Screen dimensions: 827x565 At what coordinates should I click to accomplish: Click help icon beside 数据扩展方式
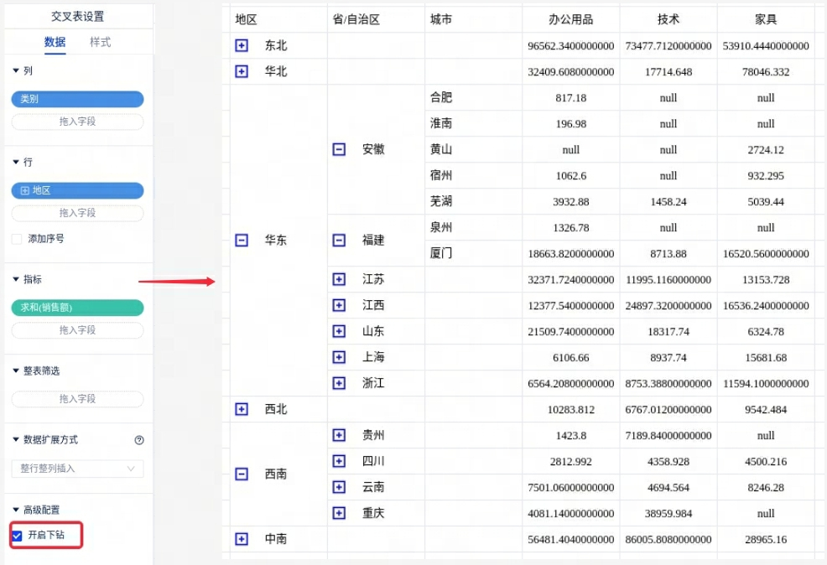pos(139,440)
